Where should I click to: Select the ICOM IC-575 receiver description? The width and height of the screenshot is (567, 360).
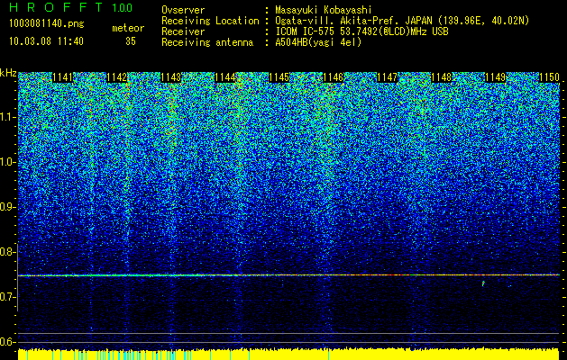click(361, 31)
